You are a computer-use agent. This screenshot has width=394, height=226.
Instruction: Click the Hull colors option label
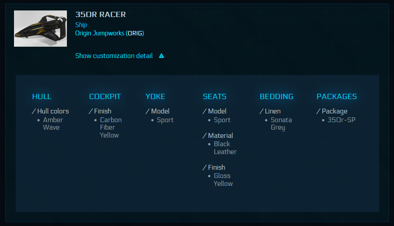tap(53, 111)
